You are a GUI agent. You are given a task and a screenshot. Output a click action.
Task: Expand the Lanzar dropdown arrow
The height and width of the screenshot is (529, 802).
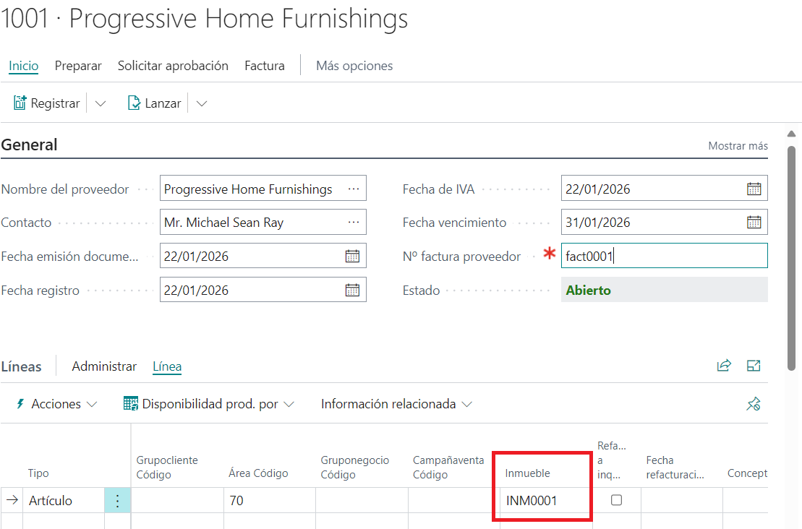click(202, 104)
